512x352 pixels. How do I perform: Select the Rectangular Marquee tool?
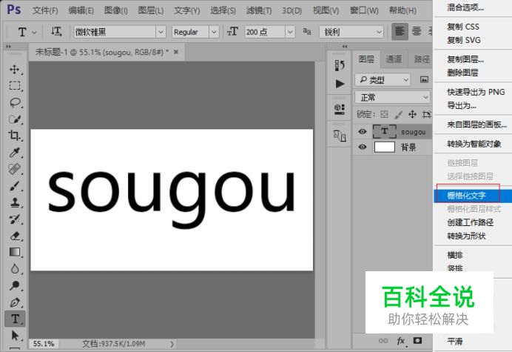point(14,86)
